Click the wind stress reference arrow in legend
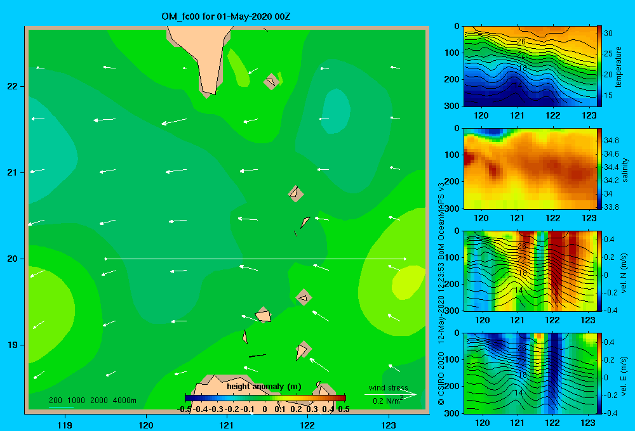 pos(391,395)
